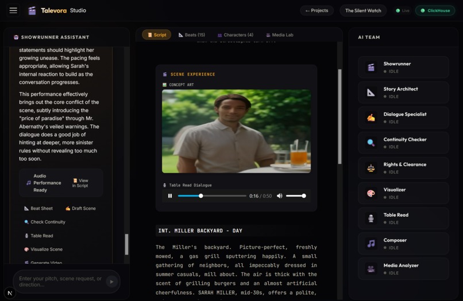Click The Silent Watch project title
Viewport: 463px width, 301px height.
363,11
